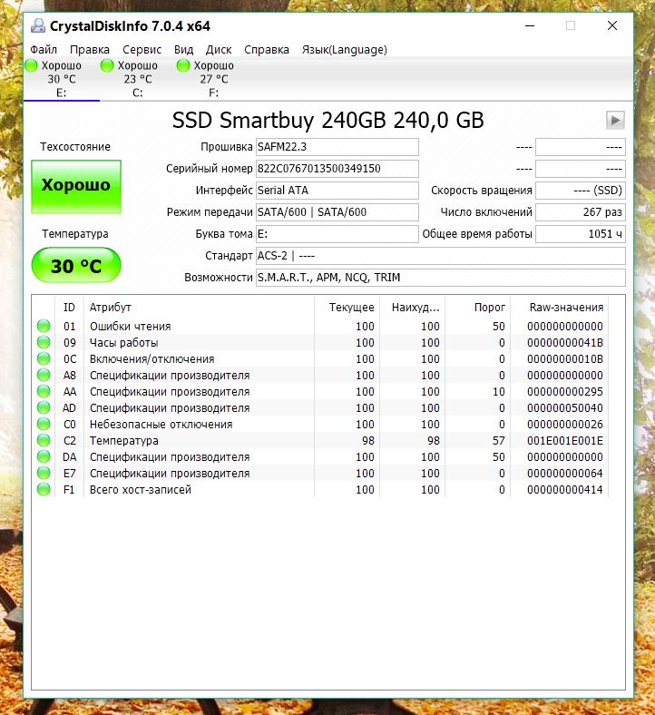The height and width of the screenshot is (715, 655).
Task: Click the Прошивка field SAFM22.3
Action: tap(337, 147)
